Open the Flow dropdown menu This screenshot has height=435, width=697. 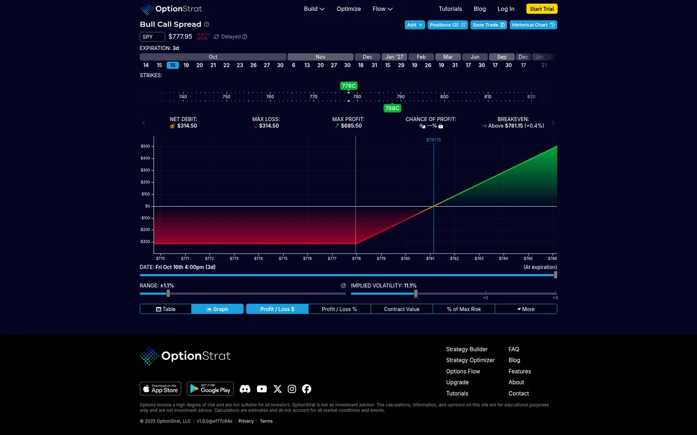[x=383, y=9]
